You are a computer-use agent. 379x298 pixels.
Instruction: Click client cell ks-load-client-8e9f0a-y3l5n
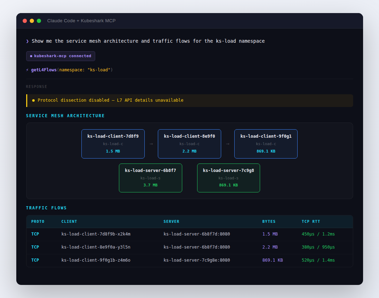coord(96,247)
